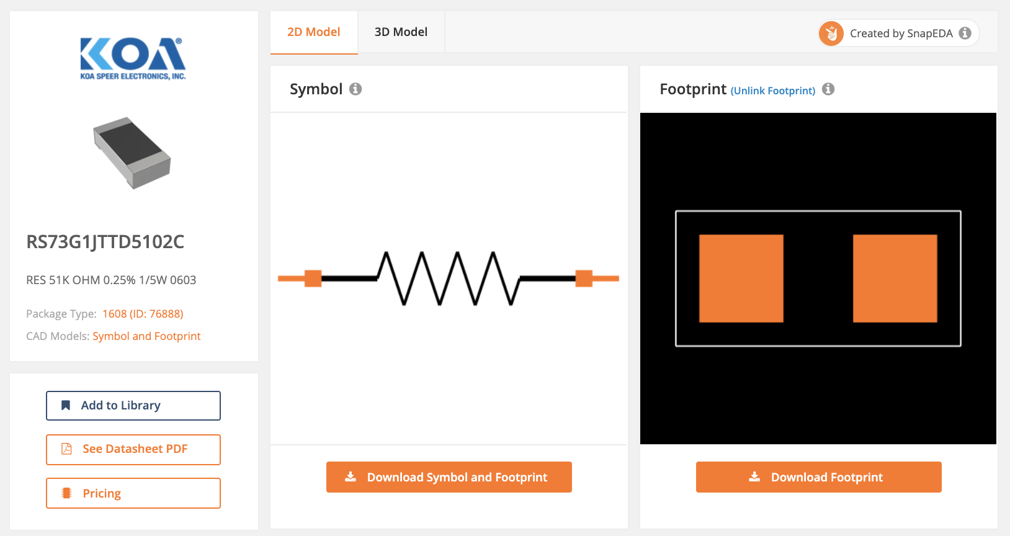The height and width of the screenshot is (536, 1010).
Task: Click the PDF icon in See Datasheet button
Action: [68, 449]
